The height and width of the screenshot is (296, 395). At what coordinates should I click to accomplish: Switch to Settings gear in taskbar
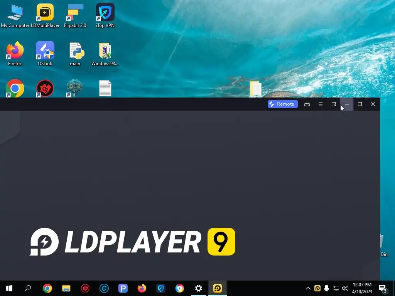199,288
